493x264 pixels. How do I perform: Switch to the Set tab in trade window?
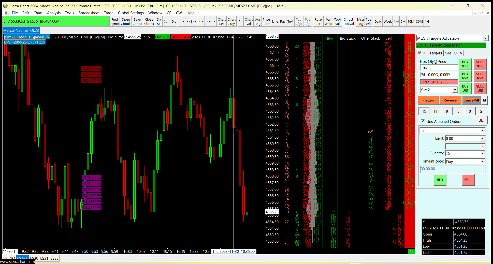pos(448,53)
